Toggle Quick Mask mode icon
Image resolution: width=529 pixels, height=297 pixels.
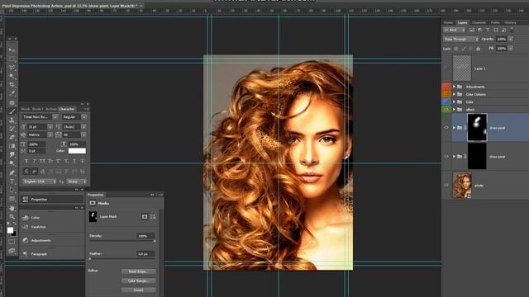coord(12,242)
